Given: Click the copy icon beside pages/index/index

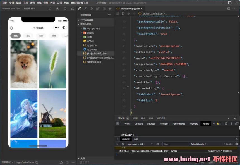Looking at the screenshot, I should point(37,162).
